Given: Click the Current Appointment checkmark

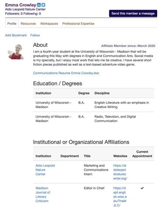Looking at the screenshot, I should click(x=142, y=188).
